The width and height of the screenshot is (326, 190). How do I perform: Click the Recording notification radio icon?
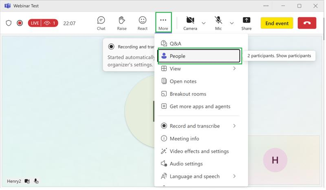111,46
